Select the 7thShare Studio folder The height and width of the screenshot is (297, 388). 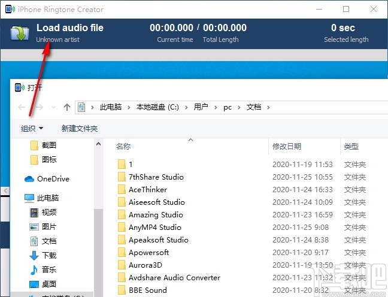151,177
